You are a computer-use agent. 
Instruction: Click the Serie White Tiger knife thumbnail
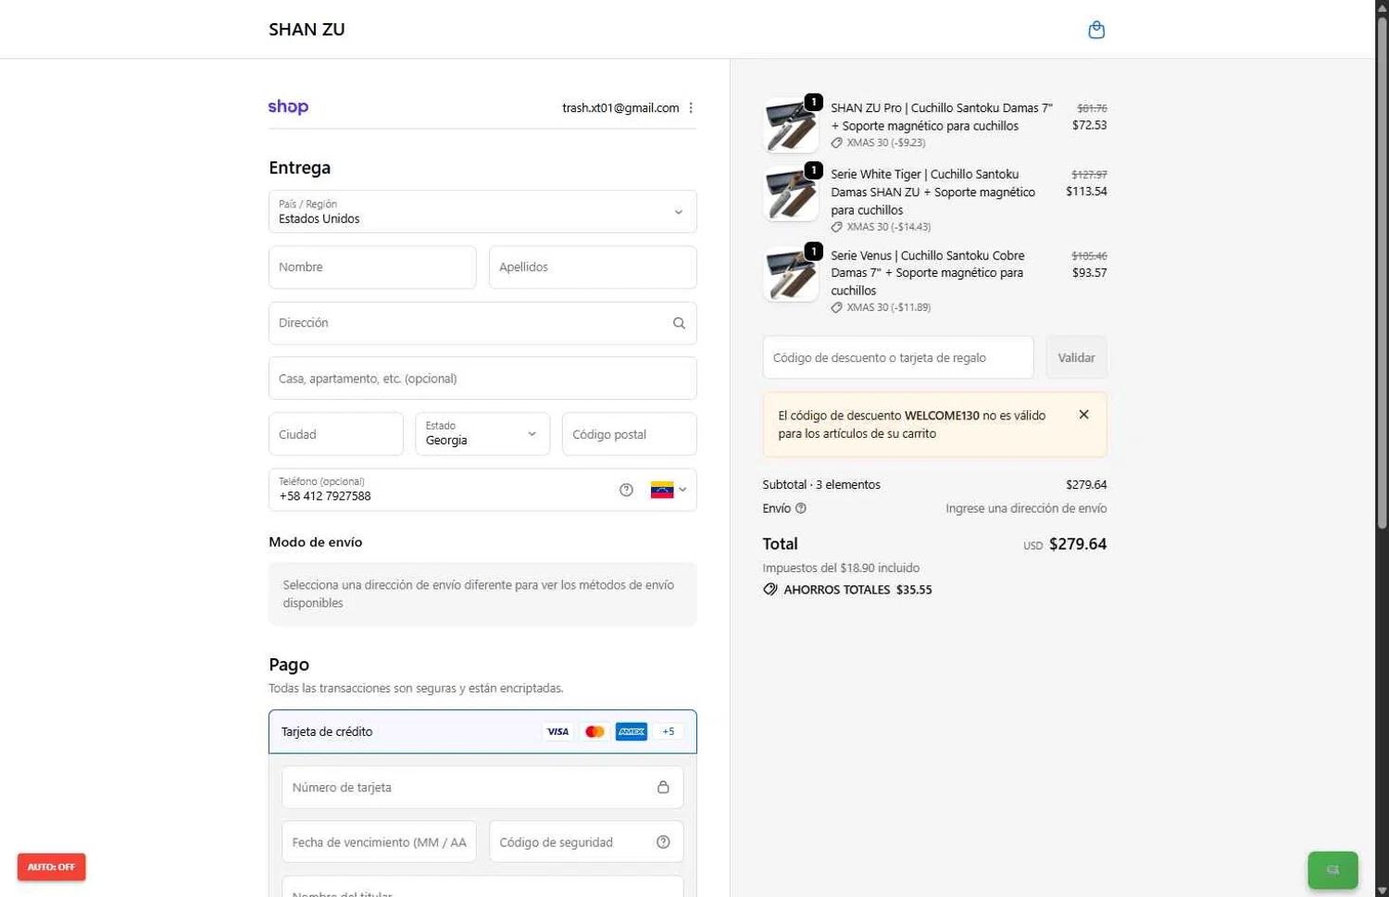(x=791, y=193)
